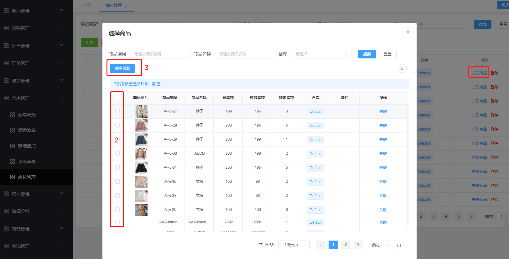Check the box for product A-ku-28

pyautogui.click(x=117, y=125)
